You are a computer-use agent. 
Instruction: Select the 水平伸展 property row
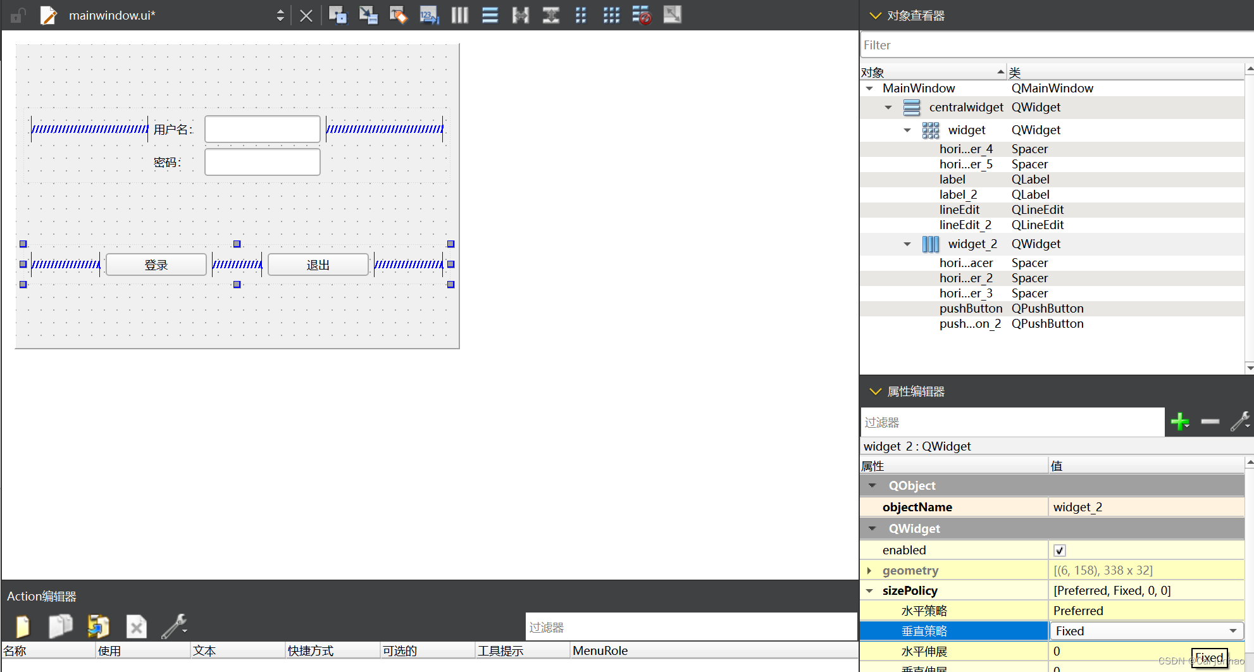(1052, 652)
